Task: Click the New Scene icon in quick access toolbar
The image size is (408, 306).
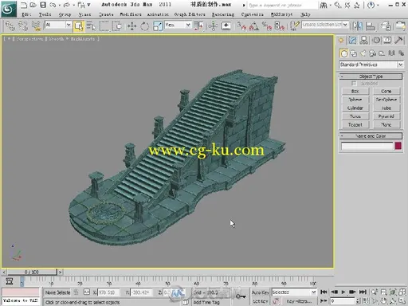Action: pos(24,5)
